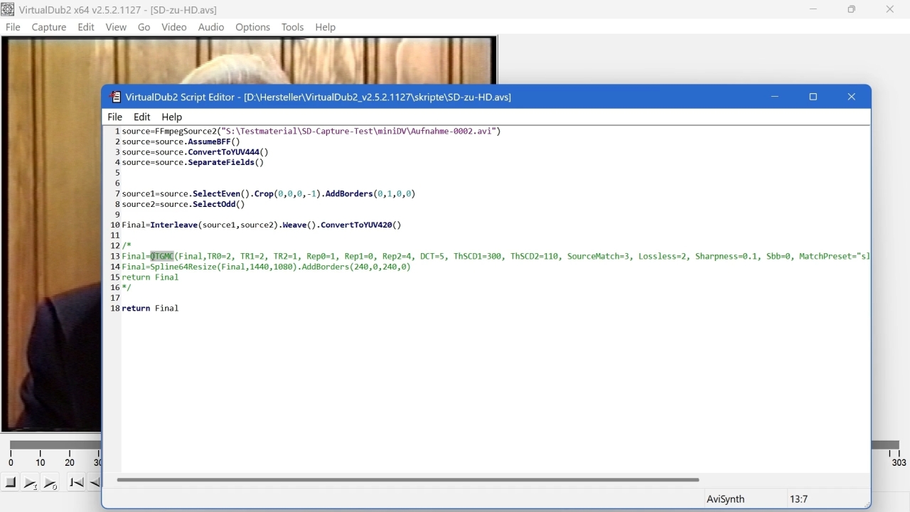910x512 pixels.
Task: Click the 303 end-frame label on timeline
Action: pyautogui.click(x=899, y=462)
